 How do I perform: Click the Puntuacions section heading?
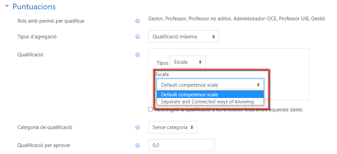click(x=34, y=7)
